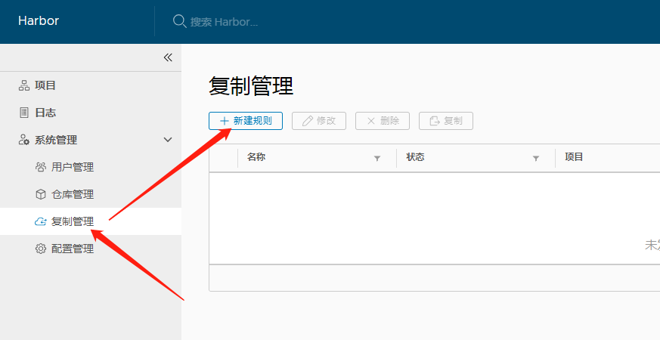The image size is (660, 340).
Task: Sort by the 名称 column header
Action: tap(256, 157)
